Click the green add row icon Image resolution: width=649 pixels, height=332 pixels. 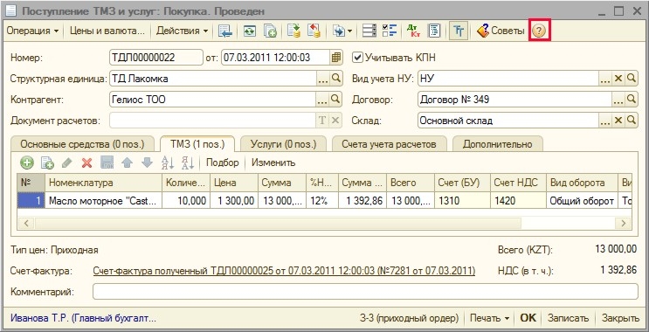[x=27, y=163]
